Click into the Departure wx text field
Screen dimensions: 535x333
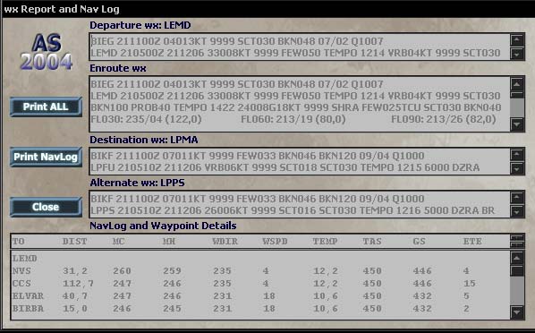click(x=300, y=47)
